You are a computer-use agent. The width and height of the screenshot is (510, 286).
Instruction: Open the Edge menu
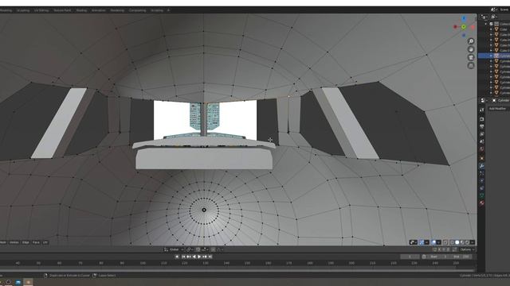[25, 242]
